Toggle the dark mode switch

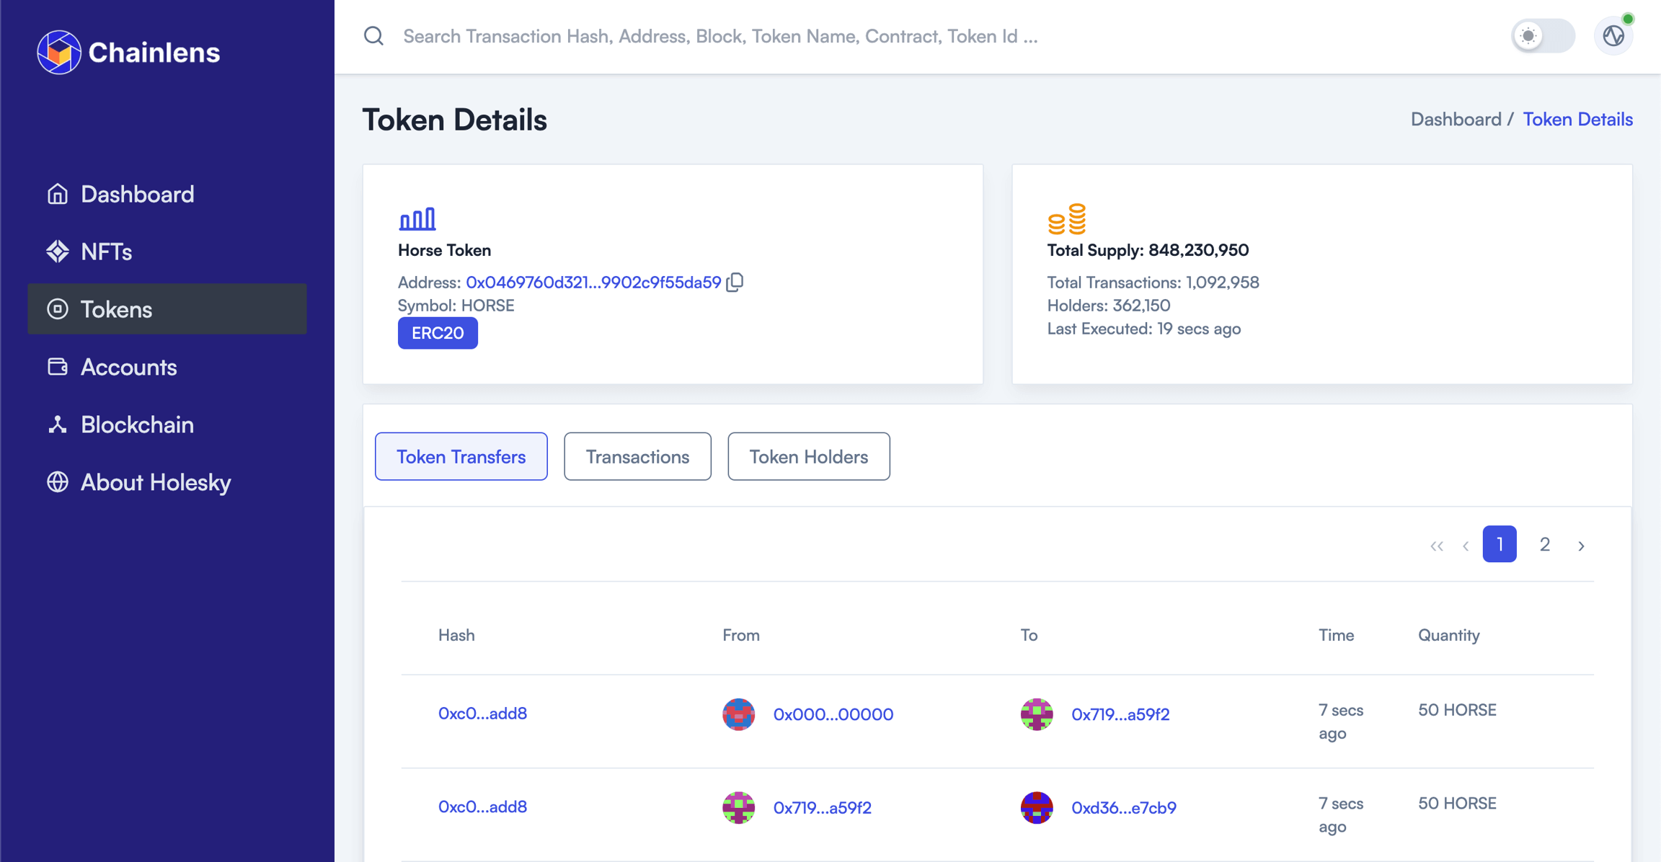click(x=1543, y=35)
